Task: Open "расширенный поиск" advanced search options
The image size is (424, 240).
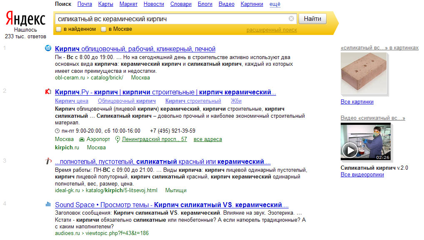Action: click(272, 30)
